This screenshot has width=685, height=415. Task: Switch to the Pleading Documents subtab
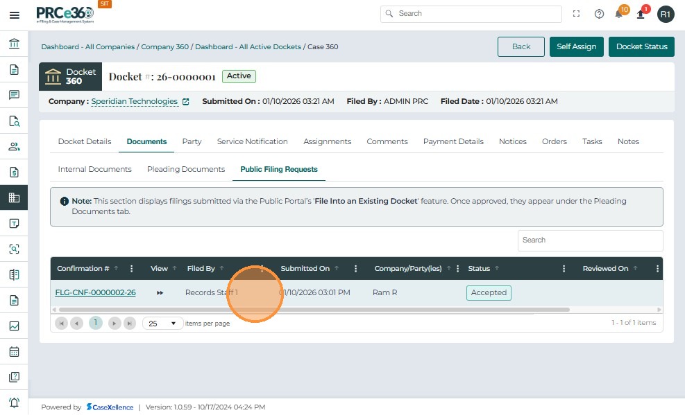pyautogui.click(x=186, y=170)
